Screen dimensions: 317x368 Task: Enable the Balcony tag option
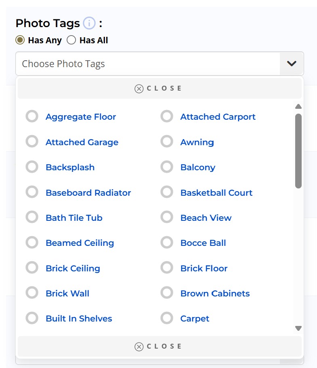click(x=167, y=167)
